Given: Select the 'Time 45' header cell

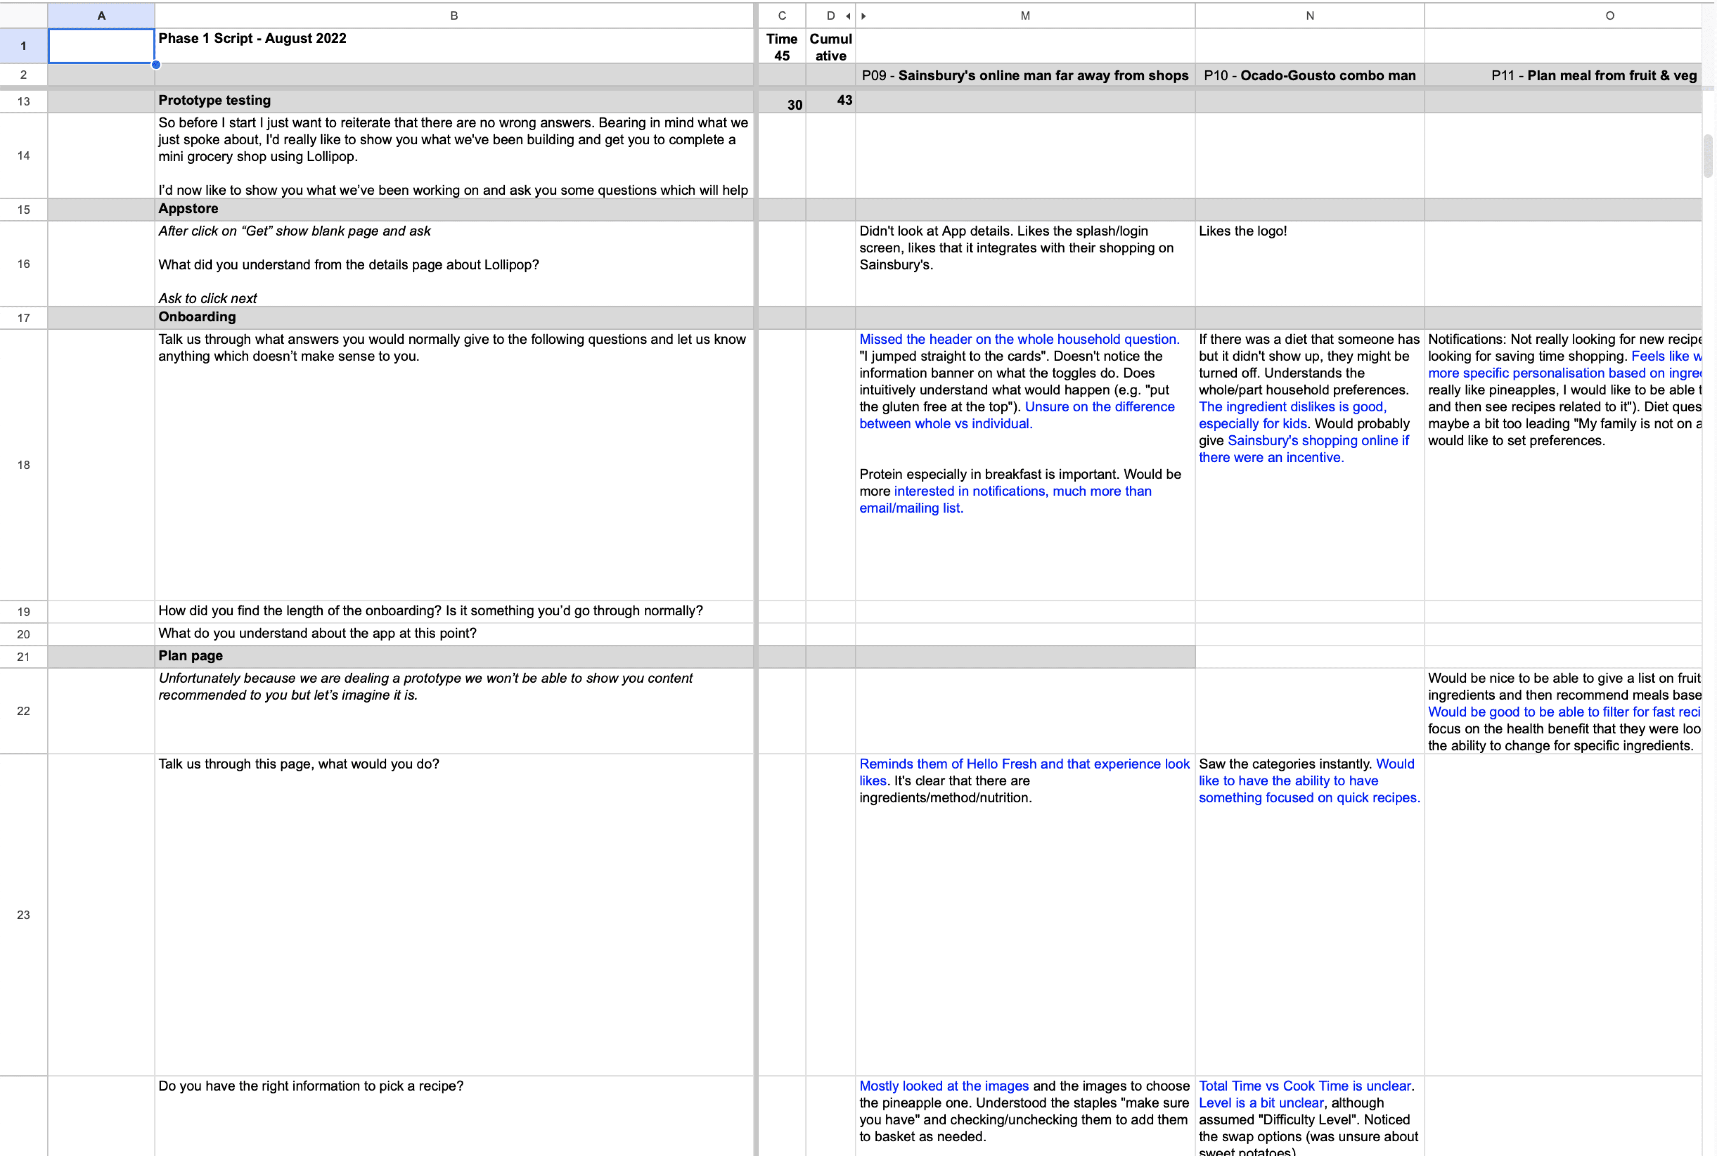Looking at the screenshot, I should pyautogui.click(x=782, y=46).
